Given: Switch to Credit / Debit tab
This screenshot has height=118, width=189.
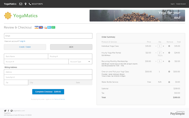Looking at the screenshot, I should [x=25, y=47].
